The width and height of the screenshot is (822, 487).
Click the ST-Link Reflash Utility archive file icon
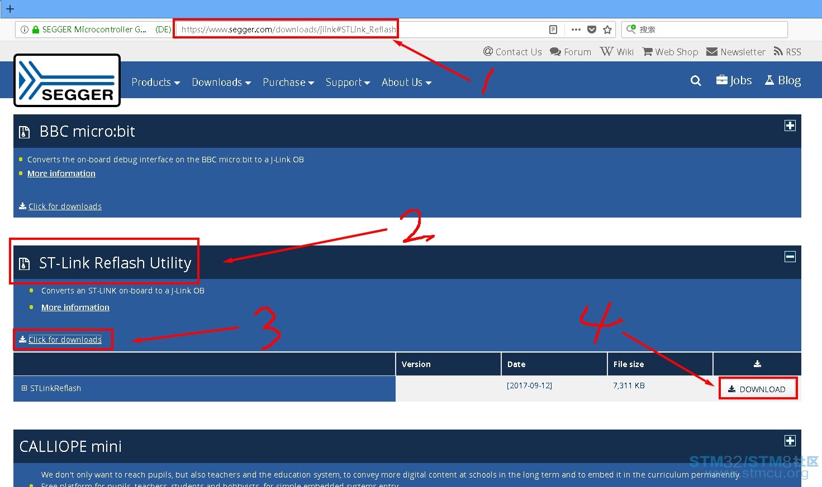24,264
